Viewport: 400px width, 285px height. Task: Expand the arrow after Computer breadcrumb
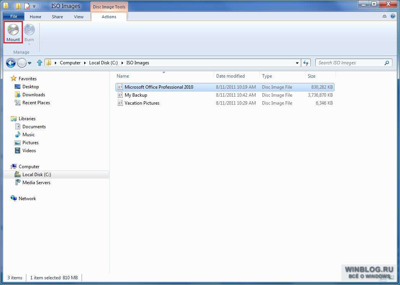pos(85,63)
